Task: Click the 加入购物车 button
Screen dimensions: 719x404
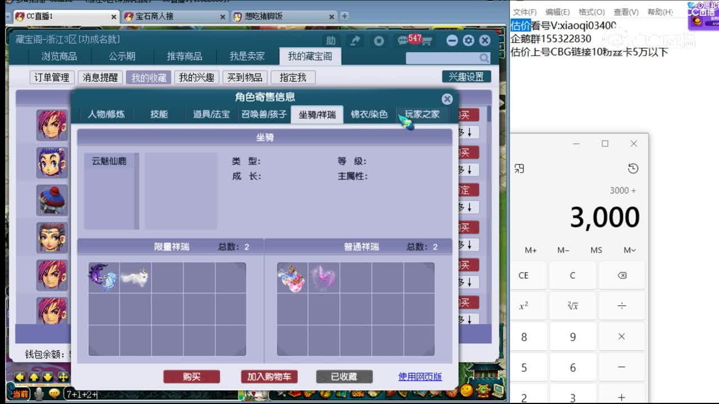Action: pyautogui.click(x=269, y=377)
